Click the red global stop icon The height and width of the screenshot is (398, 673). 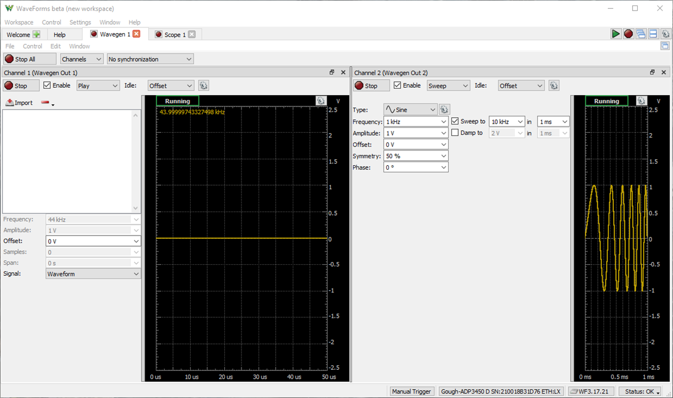[x=628, y=34]
